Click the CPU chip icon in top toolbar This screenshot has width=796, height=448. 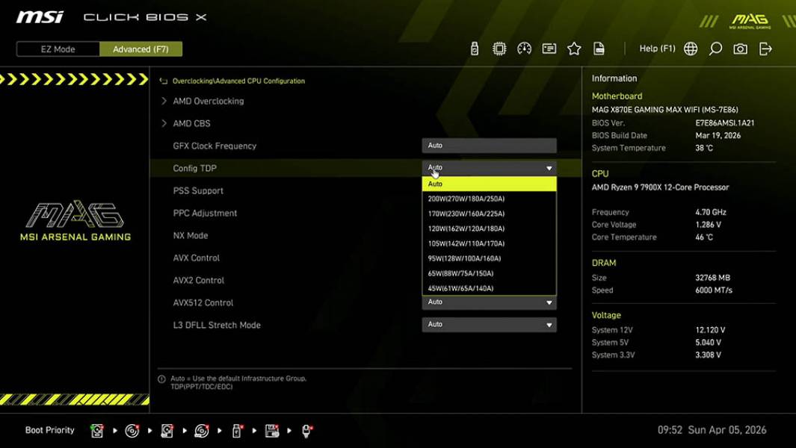[x=499, y=49]
